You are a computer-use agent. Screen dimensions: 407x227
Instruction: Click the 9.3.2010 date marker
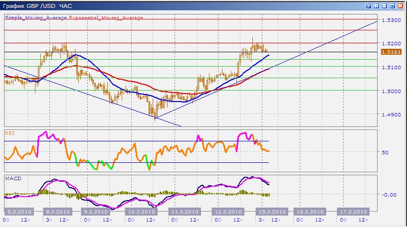coord(94,211)
